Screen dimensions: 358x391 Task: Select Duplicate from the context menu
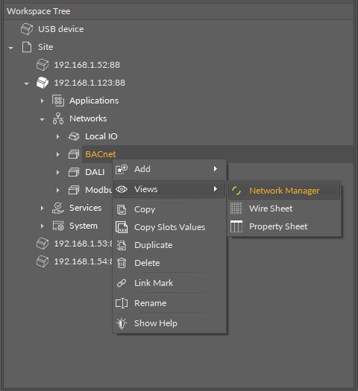coord(169,245)
